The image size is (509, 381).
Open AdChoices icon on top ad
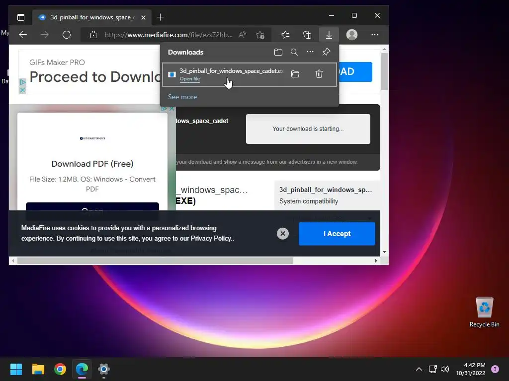pyautogui.click(x=22, y=82)
